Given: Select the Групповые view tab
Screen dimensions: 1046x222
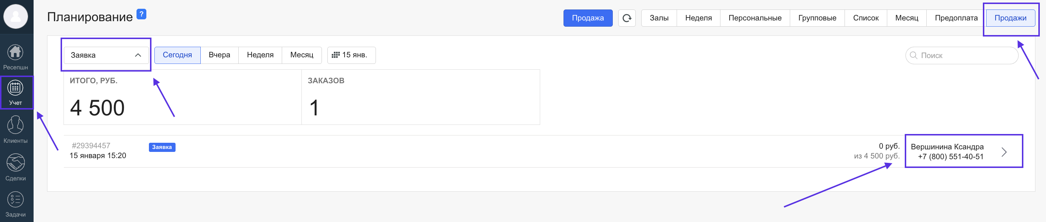Looking at the screenshot, I should [817, 18].
